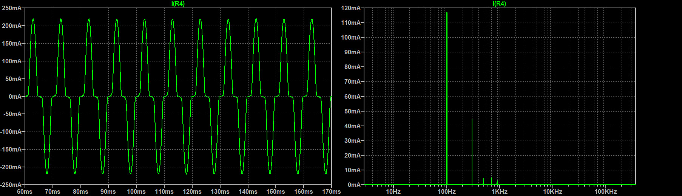Click the 250mA label on the waveform axis

12,8
